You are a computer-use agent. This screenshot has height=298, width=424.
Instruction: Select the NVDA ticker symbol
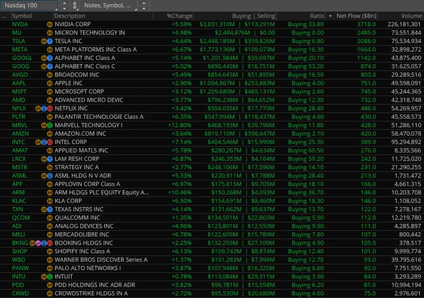pyautogui.click(x=20, y=24)
